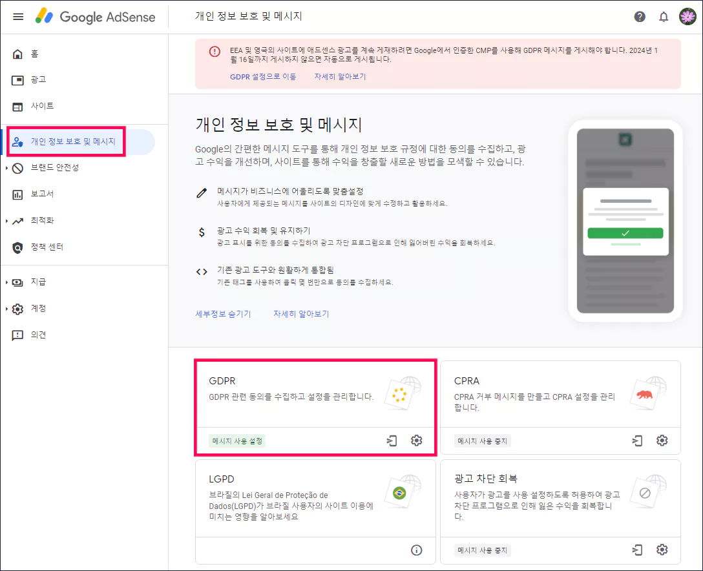Screen dimensions: 703x571
Task: Click the red alert warning icon
Action: (215, 52)
